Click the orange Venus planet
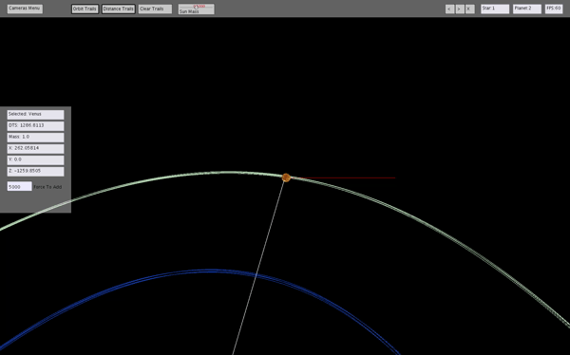570x355 pixels. (x=286, y=177)
